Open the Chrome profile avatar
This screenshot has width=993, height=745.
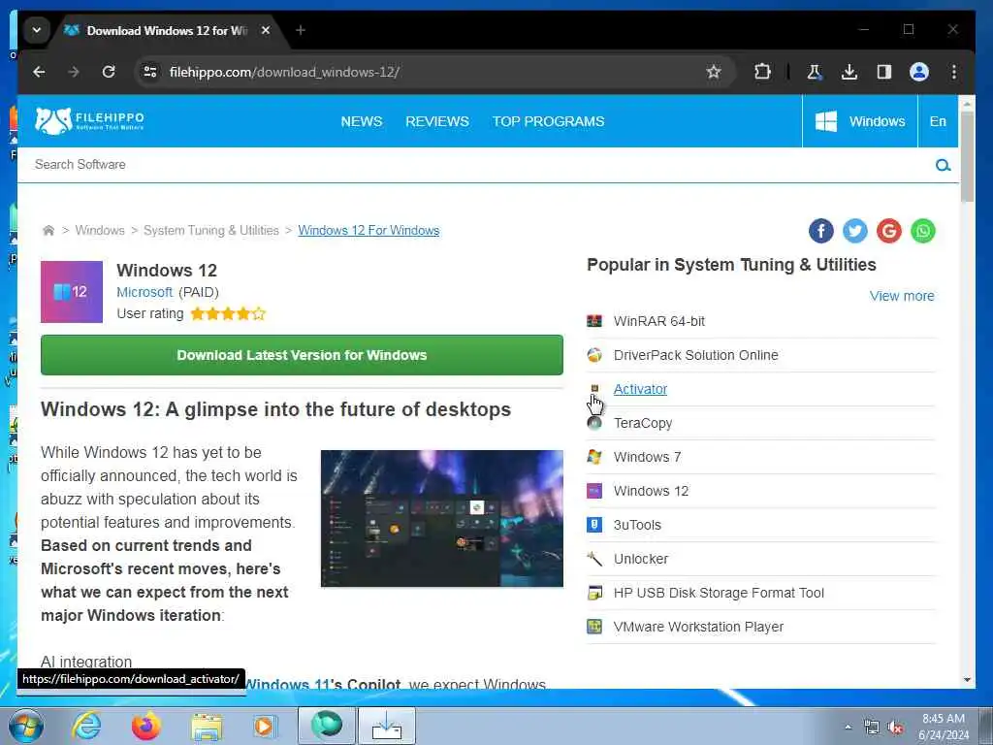(919, 72)
